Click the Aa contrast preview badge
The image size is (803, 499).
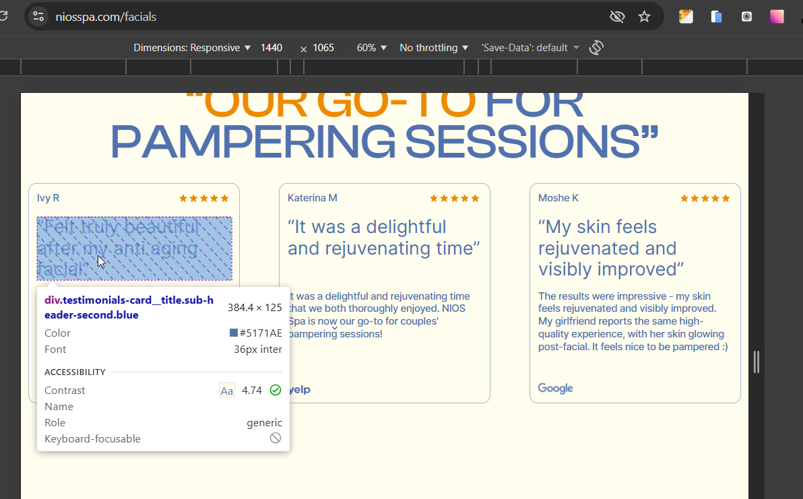[x=227, y=391]
